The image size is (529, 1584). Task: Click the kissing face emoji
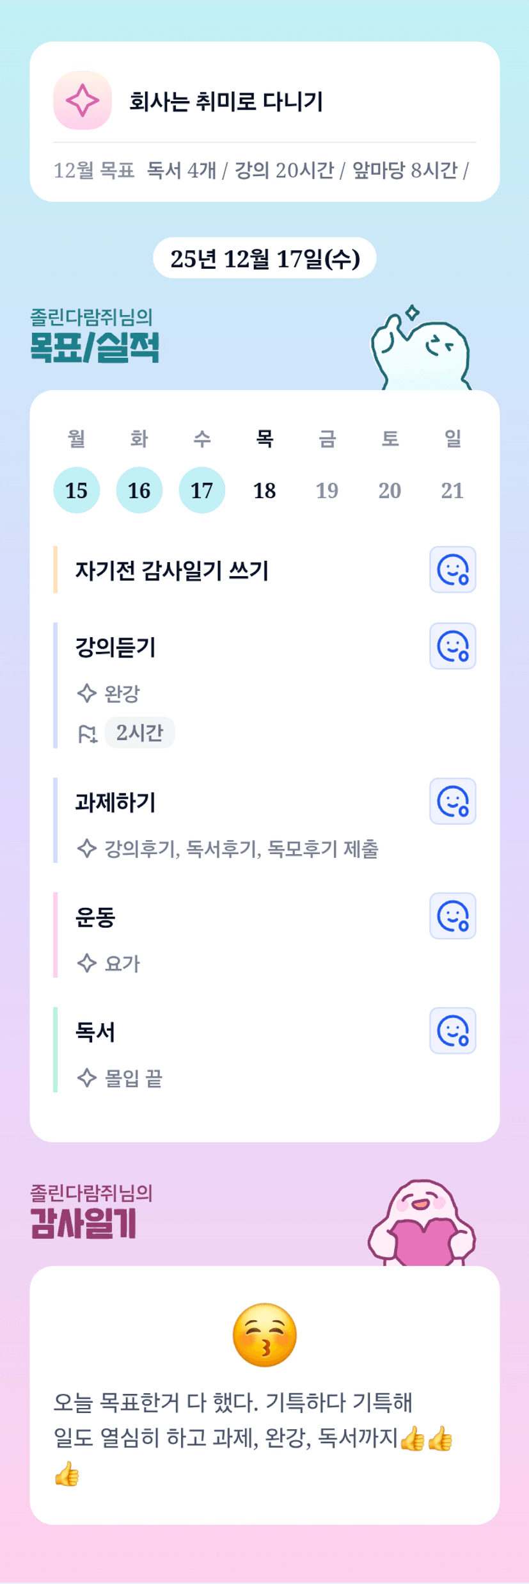click(265, 1334)
